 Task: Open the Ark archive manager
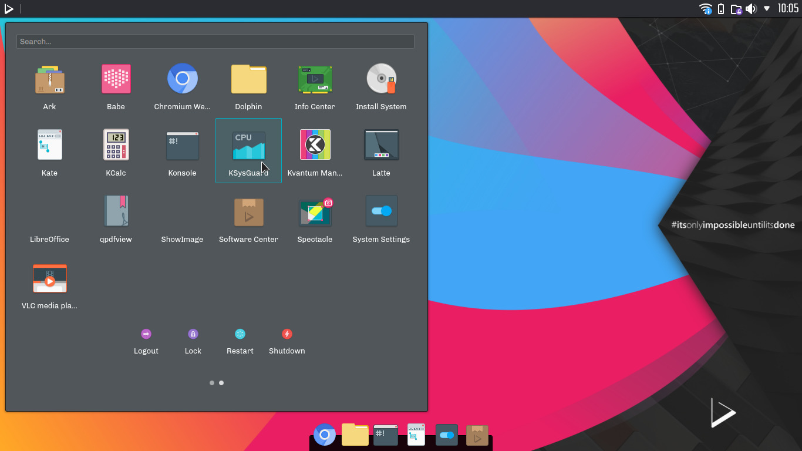pos(49,79)
